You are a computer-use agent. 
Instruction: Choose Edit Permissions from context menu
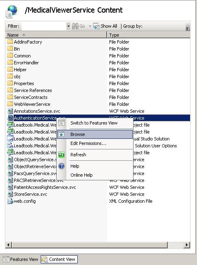click(x=88, y=143)
